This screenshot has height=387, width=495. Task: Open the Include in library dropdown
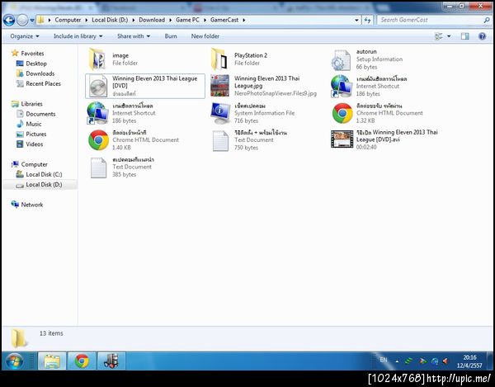[78, 36]
